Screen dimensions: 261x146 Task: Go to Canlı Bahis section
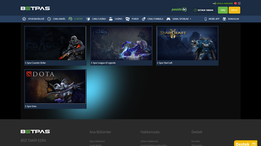(59, 19)
